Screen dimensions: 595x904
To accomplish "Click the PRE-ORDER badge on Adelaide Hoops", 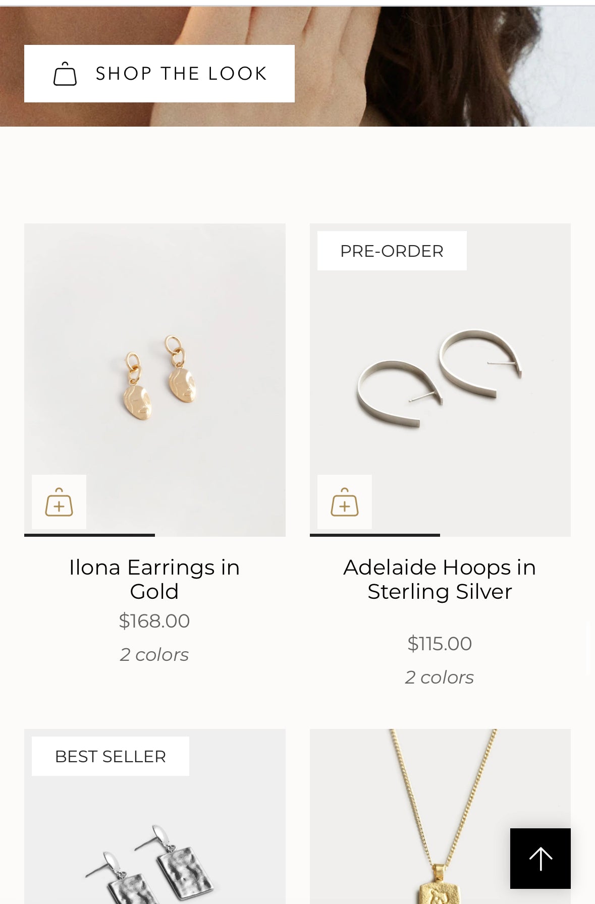I will point(392,251).
